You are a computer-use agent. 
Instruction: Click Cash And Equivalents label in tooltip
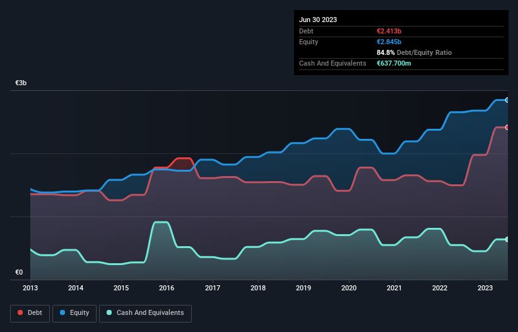pyautogui.click(x=333, y=63)
